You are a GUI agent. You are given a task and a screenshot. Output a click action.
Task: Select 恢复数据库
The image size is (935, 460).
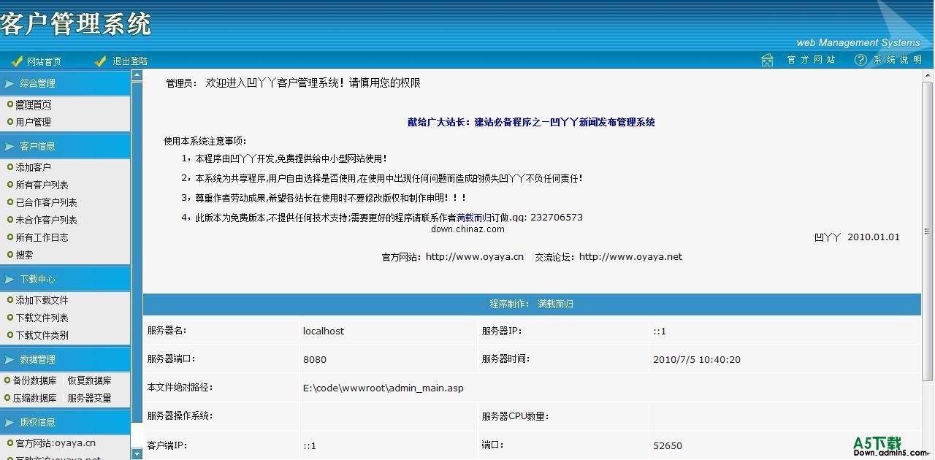coord(90,380)
